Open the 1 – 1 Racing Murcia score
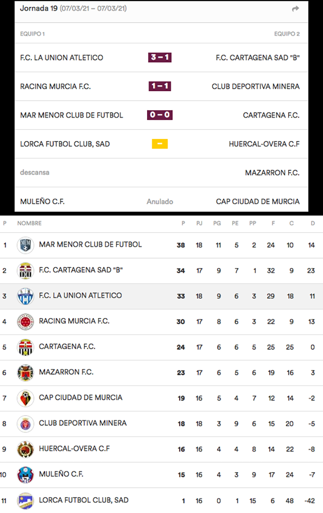This screenshot has width=323, height=513. [159, 86]
